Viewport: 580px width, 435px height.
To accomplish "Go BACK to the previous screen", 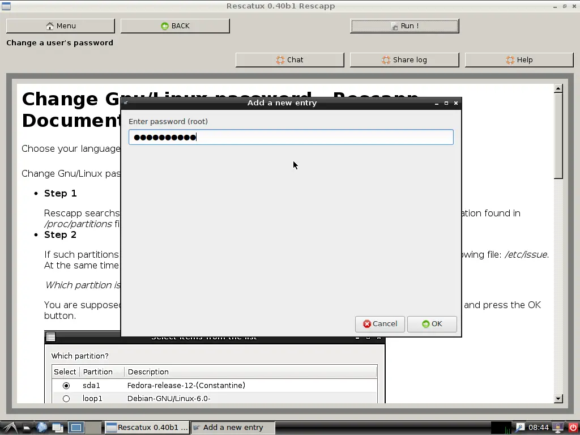I will (x=175, y=26).
